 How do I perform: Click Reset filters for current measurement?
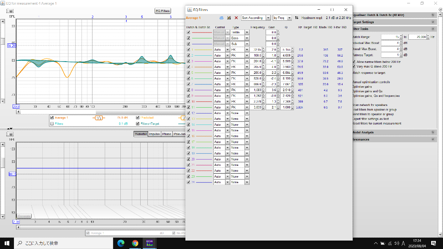point(377,123)
